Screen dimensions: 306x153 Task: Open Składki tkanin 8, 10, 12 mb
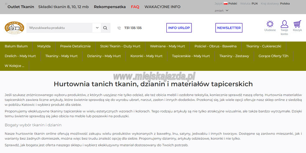click(64, 7)
